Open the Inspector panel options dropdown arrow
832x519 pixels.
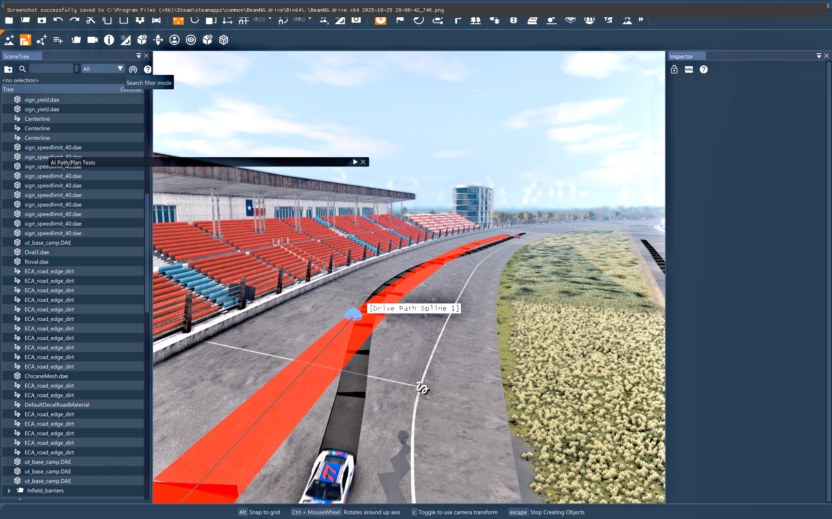(819, 56)
